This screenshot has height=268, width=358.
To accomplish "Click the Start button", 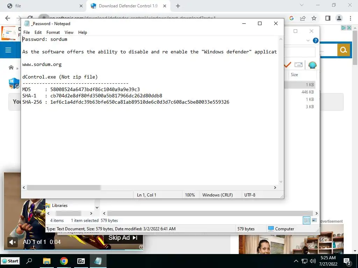I will pos(10,261).
